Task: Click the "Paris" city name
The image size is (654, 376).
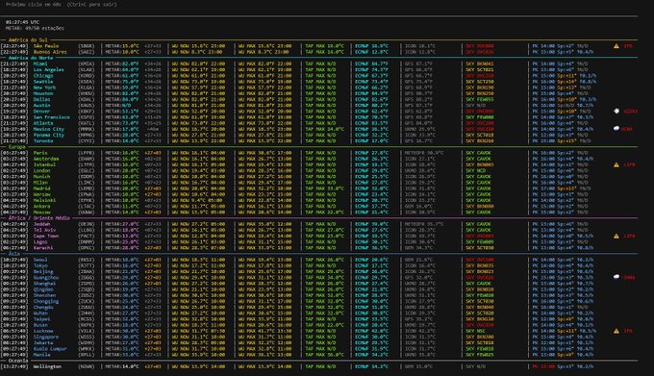Action: point(40,153)
